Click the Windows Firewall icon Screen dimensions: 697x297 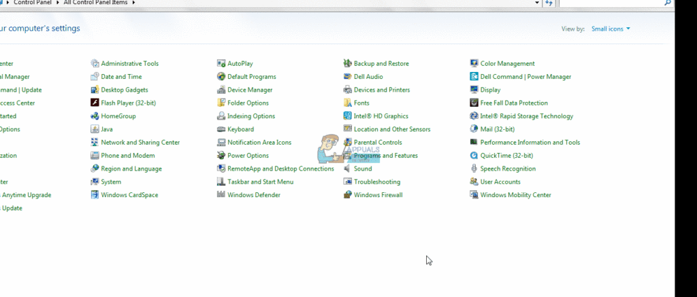click(348, 195)
